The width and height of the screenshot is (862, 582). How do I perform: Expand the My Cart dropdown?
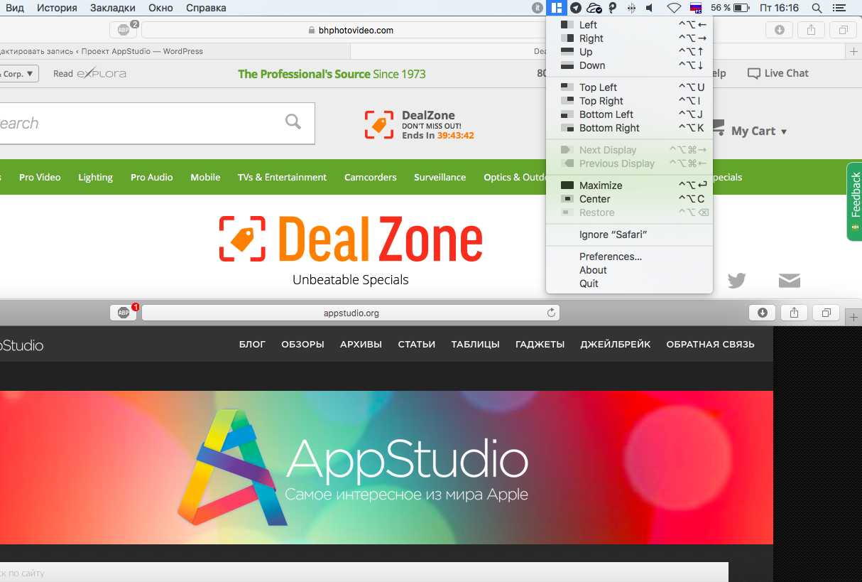tap(759, 131)
